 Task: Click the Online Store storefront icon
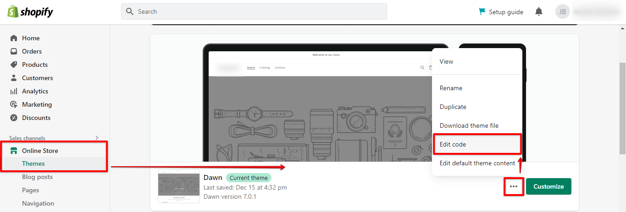[x=14, y=151]
